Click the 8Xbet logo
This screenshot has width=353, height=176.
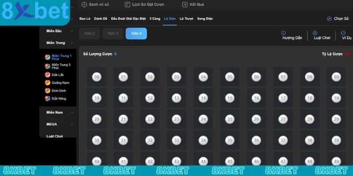[34, 12]
